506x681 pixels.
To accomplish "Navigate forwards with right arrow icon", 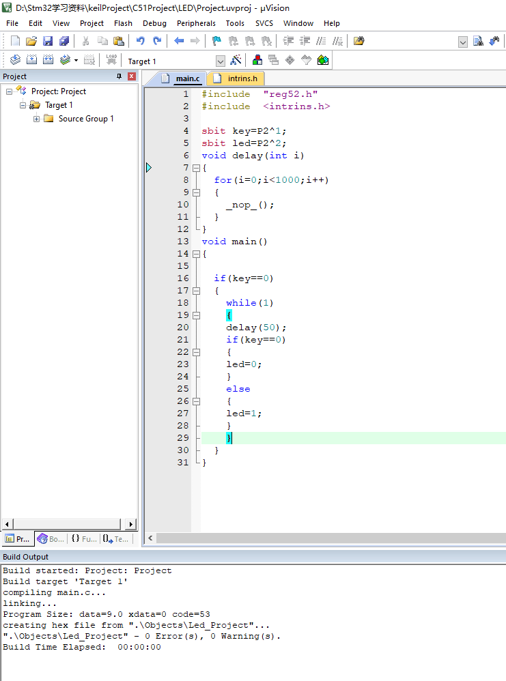I will point(195,41).
